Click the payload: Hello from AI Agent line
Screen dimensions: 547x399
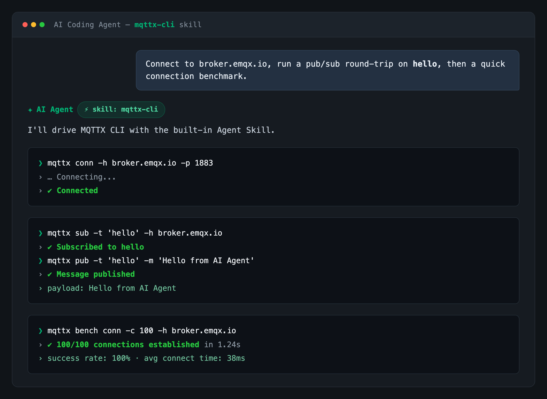coord(112,288)
